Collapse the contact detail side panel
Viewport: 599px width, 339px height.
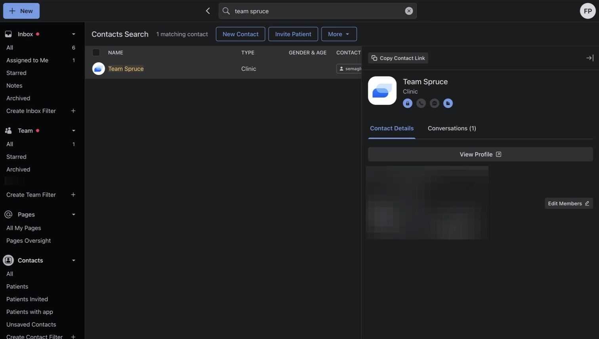coord(589,58)
